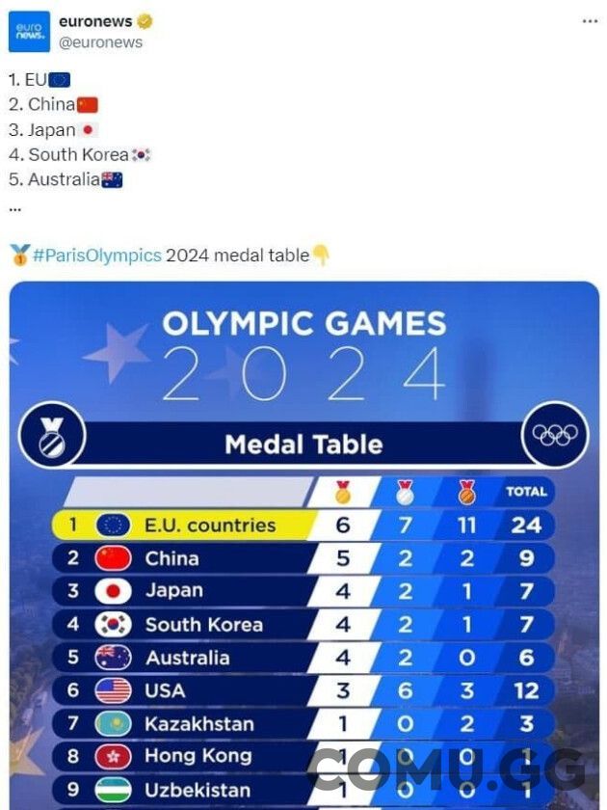Open the tweet's three-dot more menu
The width and height of the screenshot is (607, 810).
(590, 21)
